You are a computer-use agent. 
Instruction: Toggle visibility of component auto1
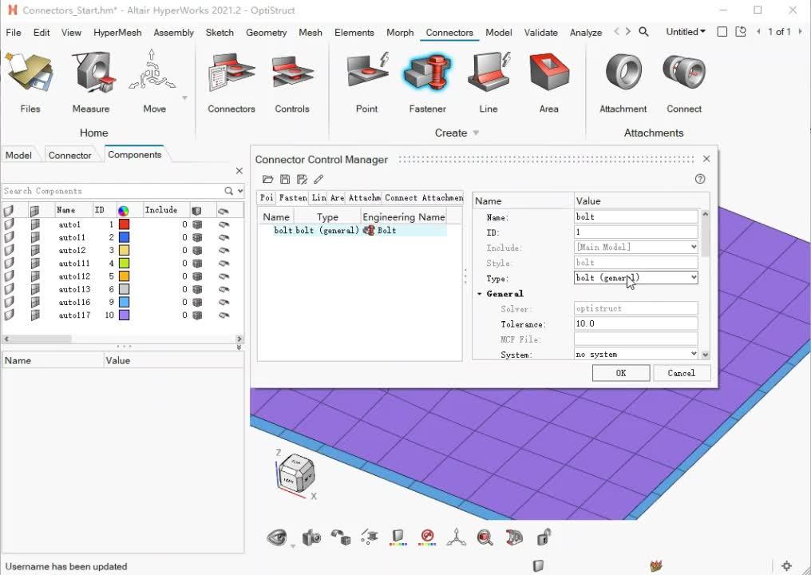pos(10,224)
